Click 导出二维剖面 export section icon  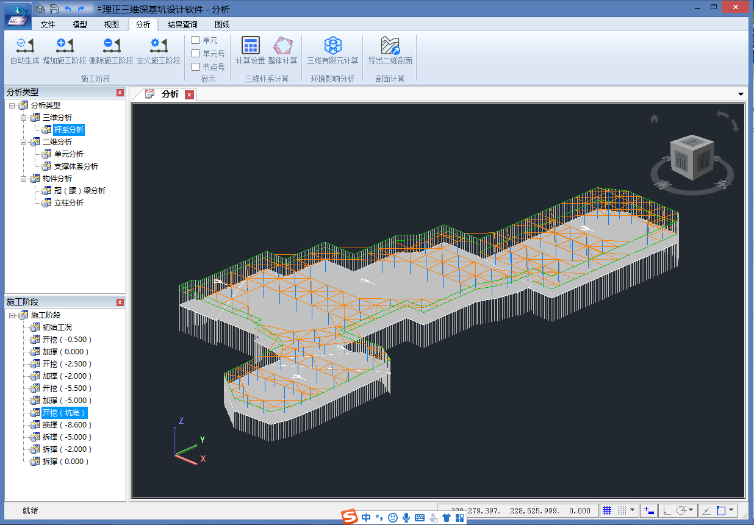tap(390, 46)
